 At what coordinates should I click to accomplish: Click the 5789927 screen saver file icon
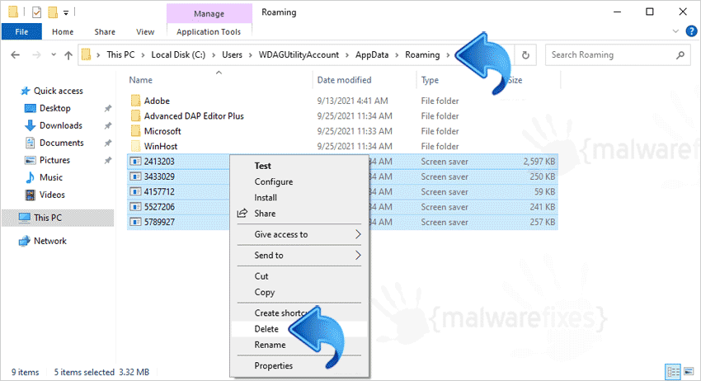(x=135, y=223)
